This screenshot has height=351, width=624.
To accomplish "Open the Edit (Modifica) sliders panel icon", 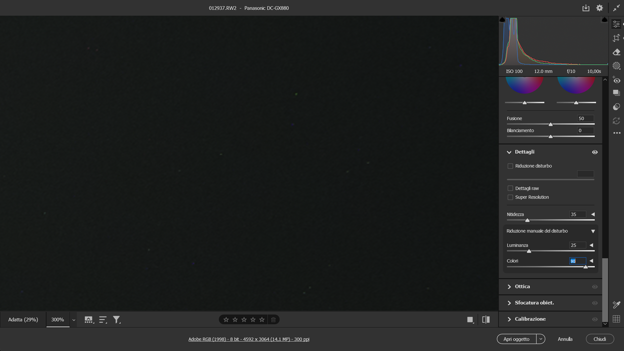I will click(x=616, y=24).
